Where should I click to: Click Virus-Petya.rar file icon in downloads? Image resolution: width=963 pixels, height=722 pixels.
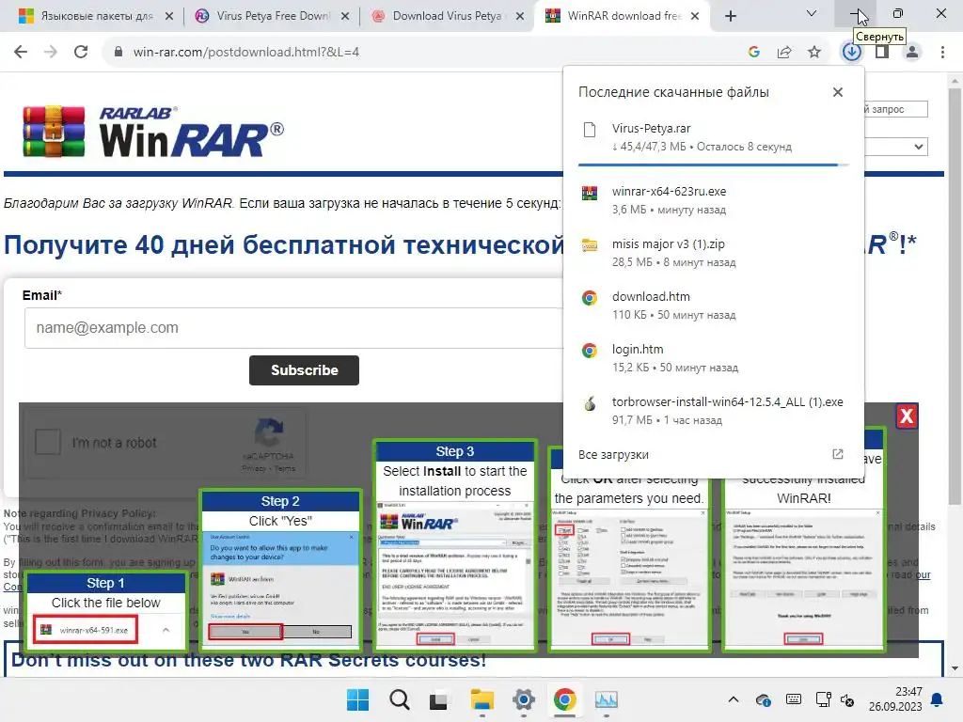(x=589, y=130)
